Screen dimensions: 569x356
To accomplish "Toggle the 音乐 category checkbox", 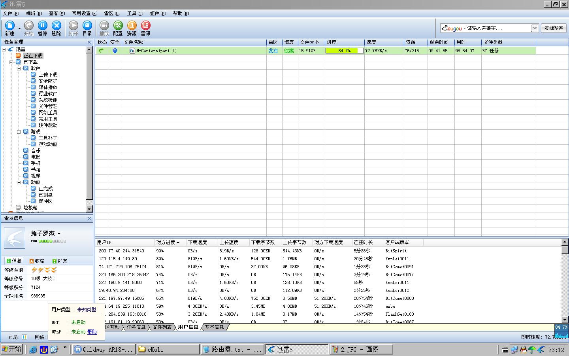I will 26,151.
